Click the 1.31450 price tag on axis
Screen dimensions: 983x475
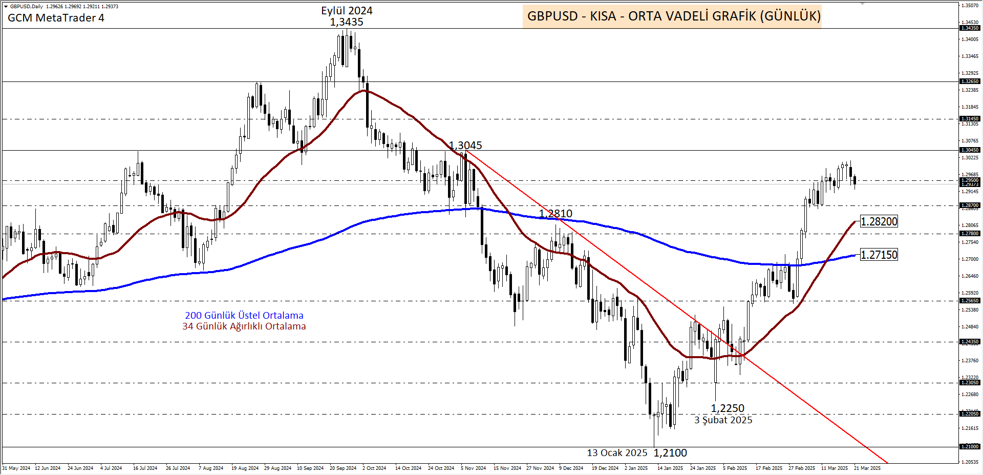coord(970,119)
